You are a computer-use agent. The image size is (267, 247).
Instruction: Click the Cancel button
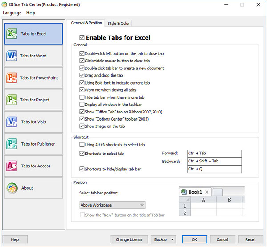coord(222,239)
